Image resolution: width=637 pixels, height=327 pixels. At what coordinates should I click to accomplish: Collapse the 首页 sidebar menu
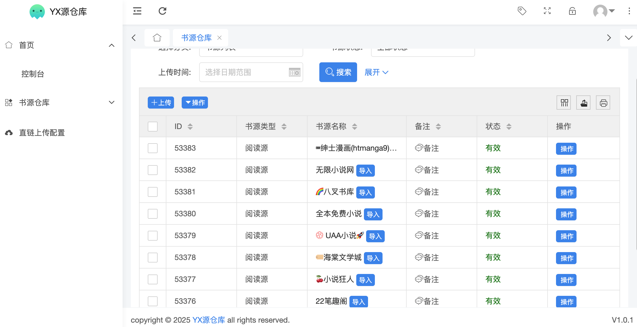point(111,45)
